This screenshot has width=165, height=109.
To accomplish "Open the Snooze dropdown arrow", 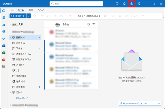I will [x=129, y=16].
